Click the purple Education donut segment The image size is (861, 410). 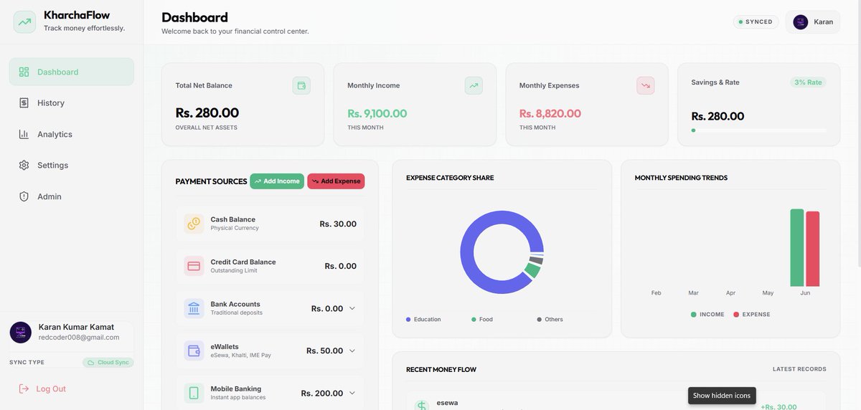click(468, 252)
